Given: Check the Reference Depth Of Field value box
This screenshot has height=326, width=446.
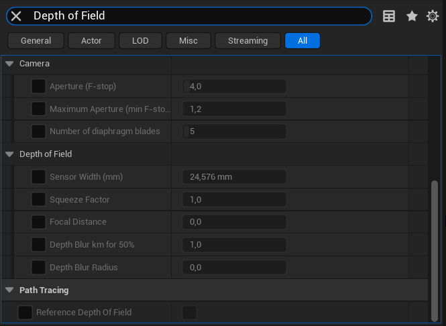Looking at the screenshot, I should pyautogui.click(x=190, y=313).
